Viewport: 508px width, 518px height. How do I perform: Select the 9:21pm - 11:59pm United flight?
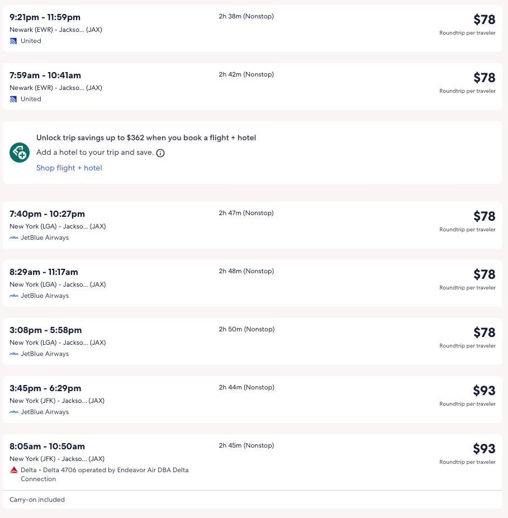45,17
